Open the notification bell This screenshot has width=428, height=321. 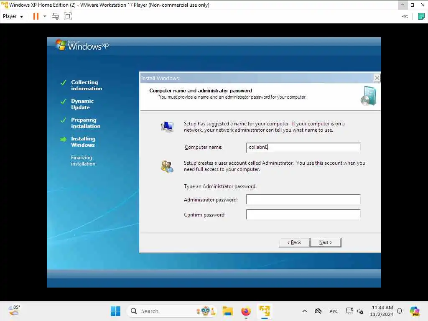coord(400,311)
